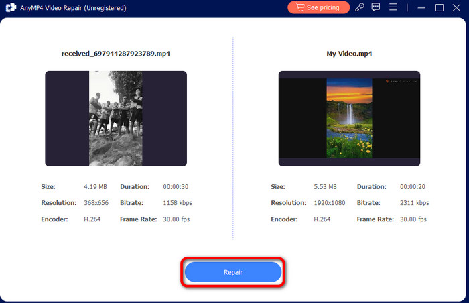The height and width of the screenshot is (303, 469).
Task: Click the 5.53 MB size value
Action: pyautogui.click(x=325, y=187)
